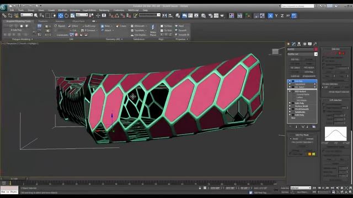Viewport: 353px width, 198px height.
Task: Open the Modifiers menu
Action: click(x=62, y=10)
